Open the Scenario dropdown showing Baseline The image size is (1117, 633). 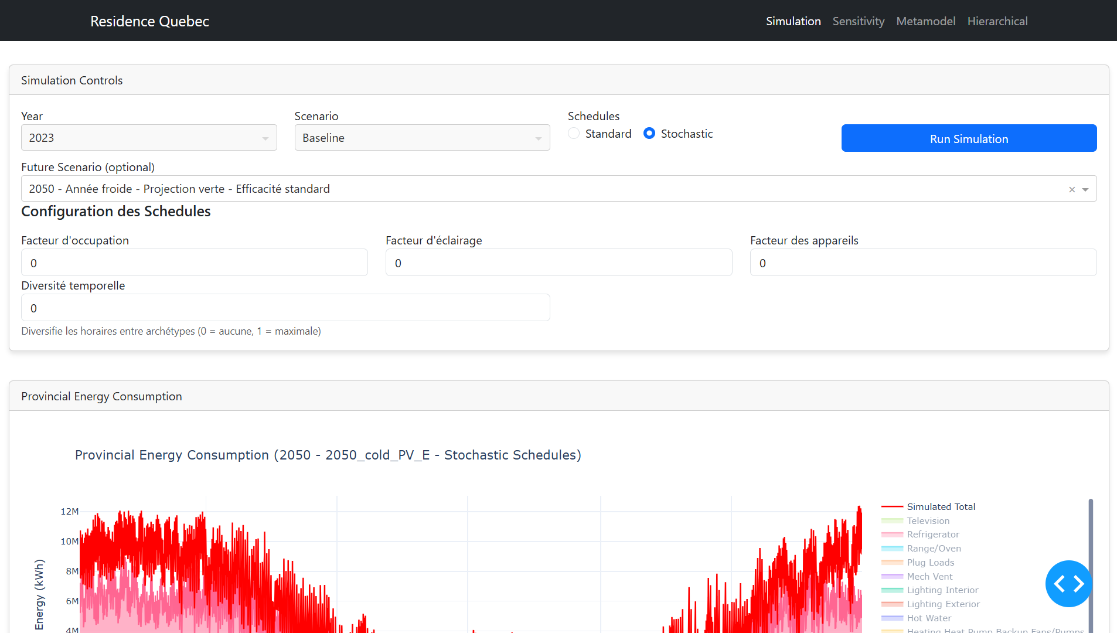422,138
